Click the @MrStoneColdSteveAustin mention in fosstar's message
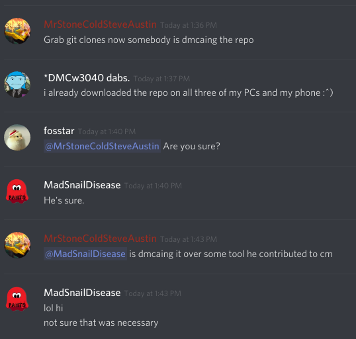This screenshot has width=356, height=339. coord(102,146)
